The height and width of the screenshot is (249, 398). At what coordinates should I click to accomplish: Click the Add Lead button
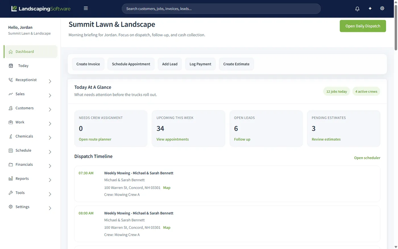point(170,64)
